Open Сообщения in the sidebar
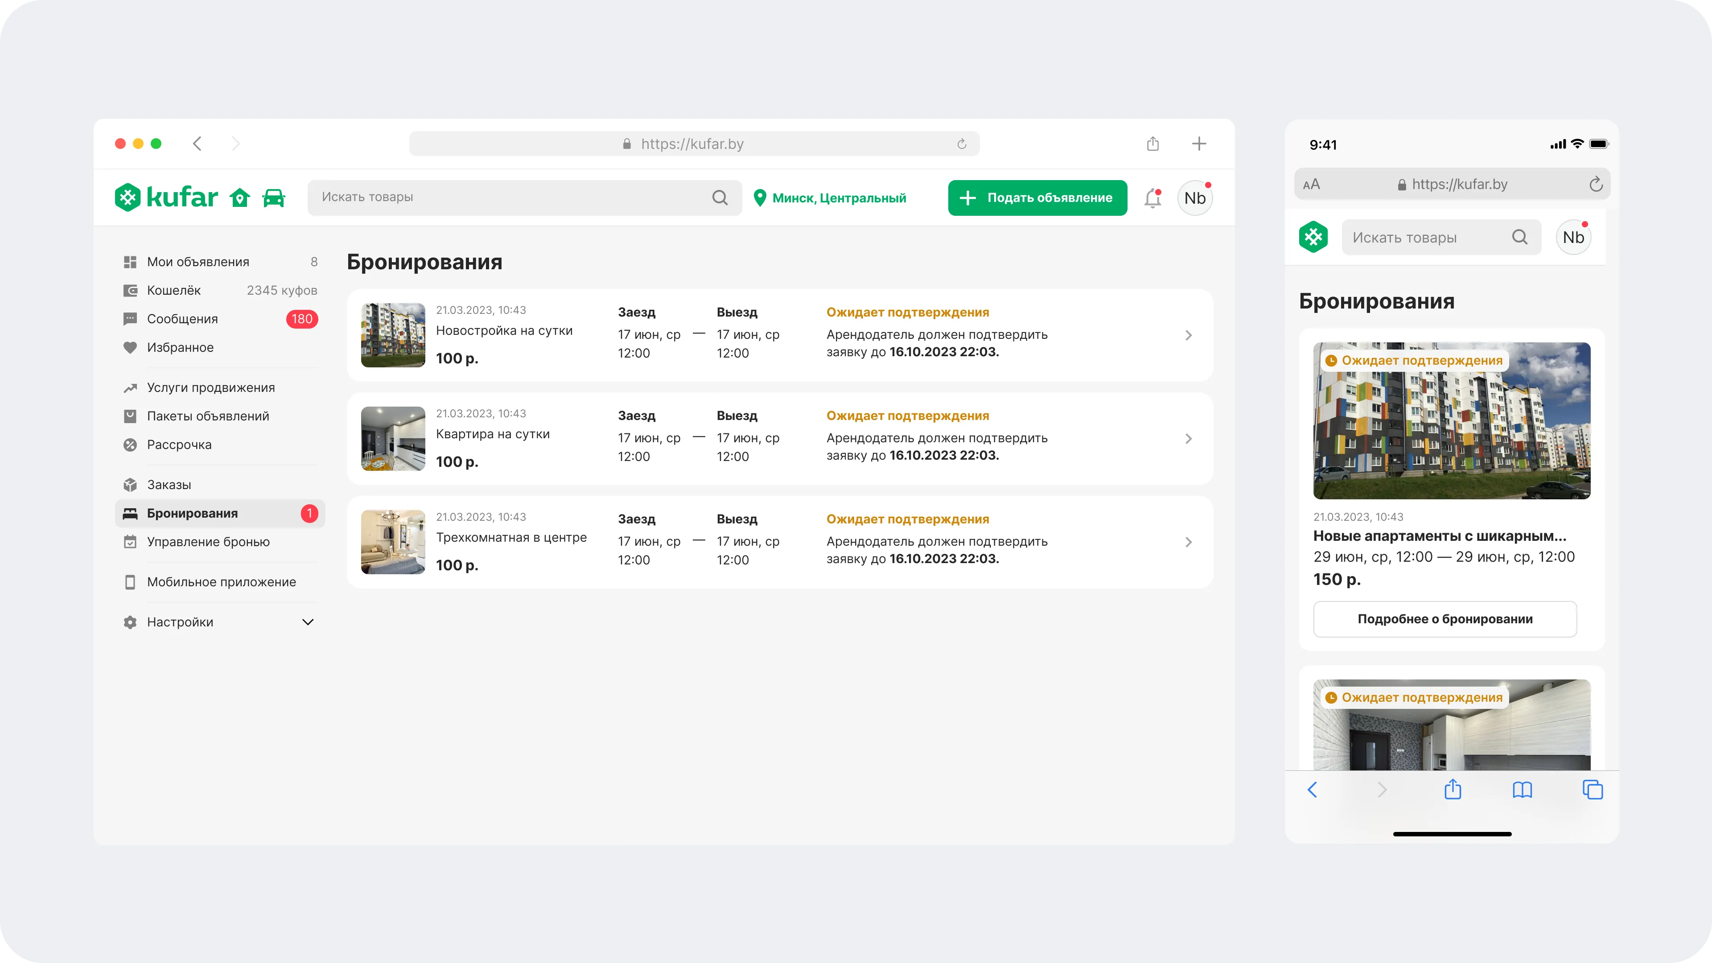1712x963 pixels. pyautogui.click(x=182, y=319)
